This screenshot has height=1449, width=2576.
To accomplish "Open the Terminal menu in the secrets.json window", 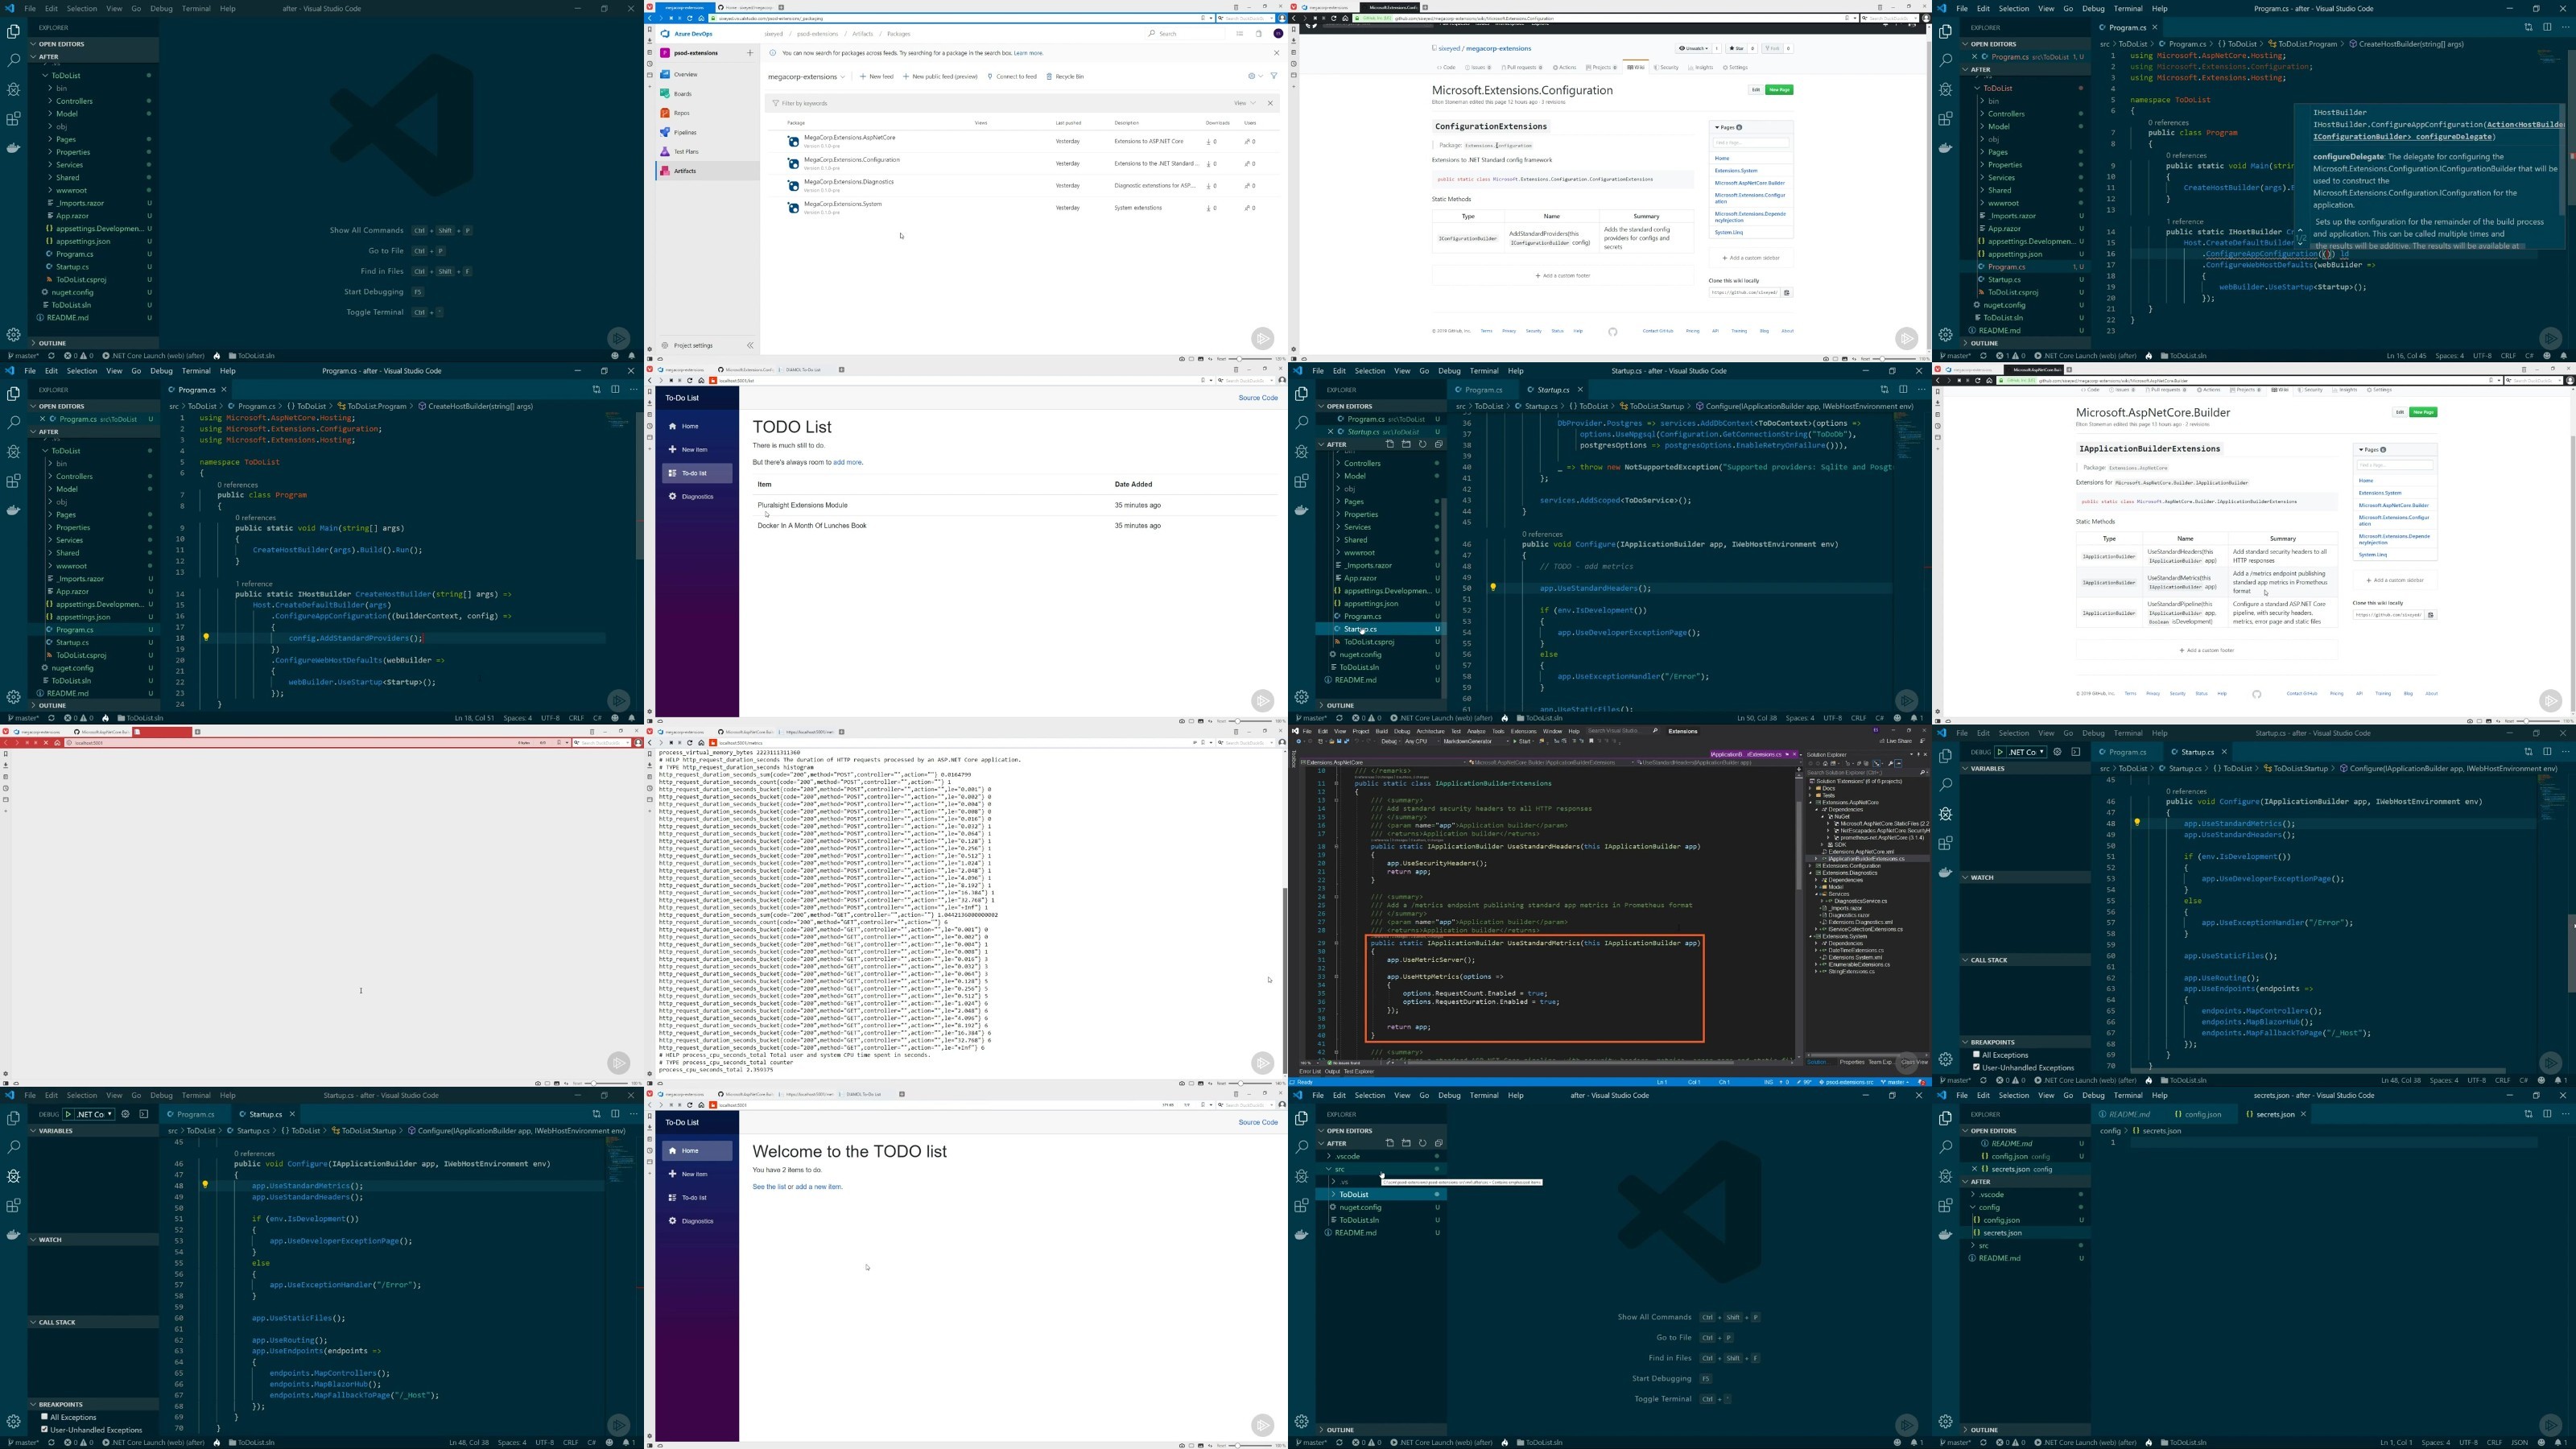I will [2127, 1095].
